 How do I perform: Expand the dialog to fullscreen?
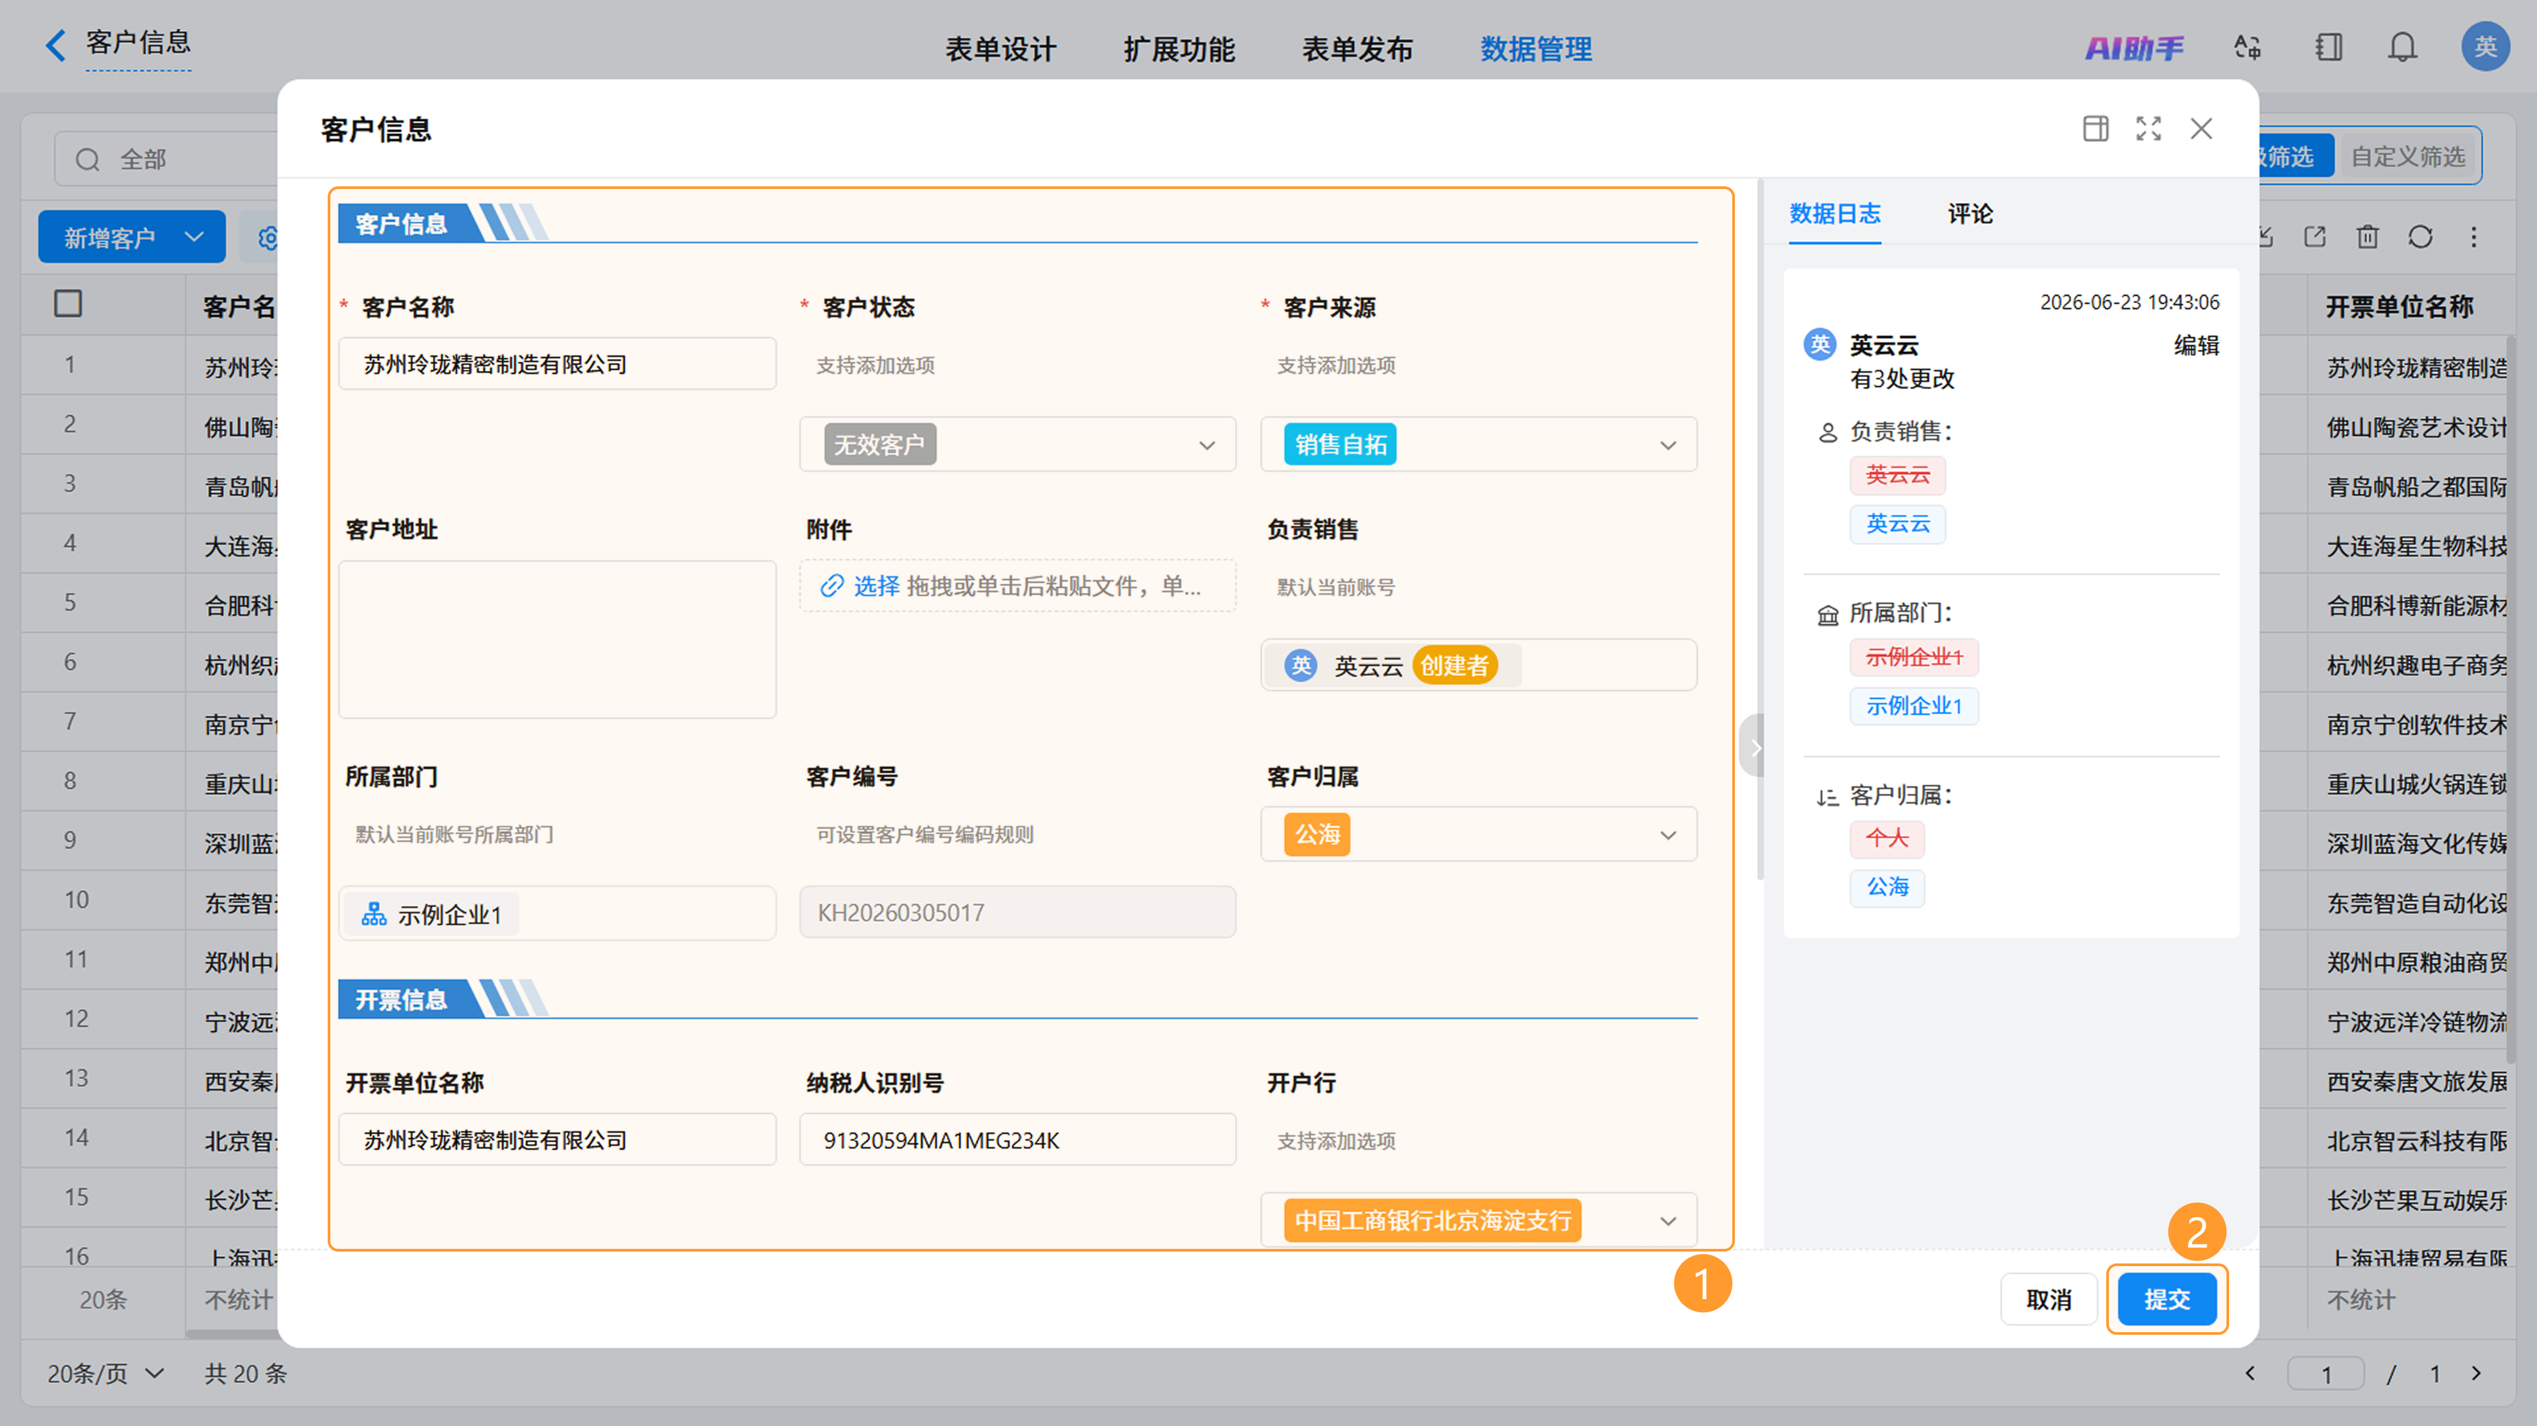(2149, 129)
